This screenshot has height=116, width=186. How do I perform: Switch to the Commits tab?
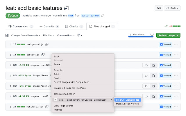click(49, 26)
